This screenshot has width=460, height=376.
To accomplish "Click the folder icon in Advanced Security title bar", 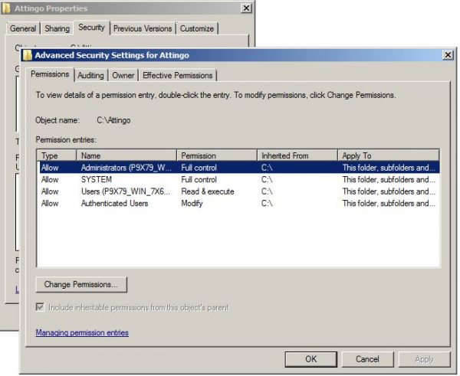I will (28, 55).
